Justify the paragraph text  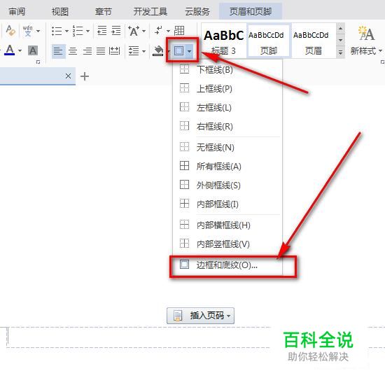(x=101, y=51)
